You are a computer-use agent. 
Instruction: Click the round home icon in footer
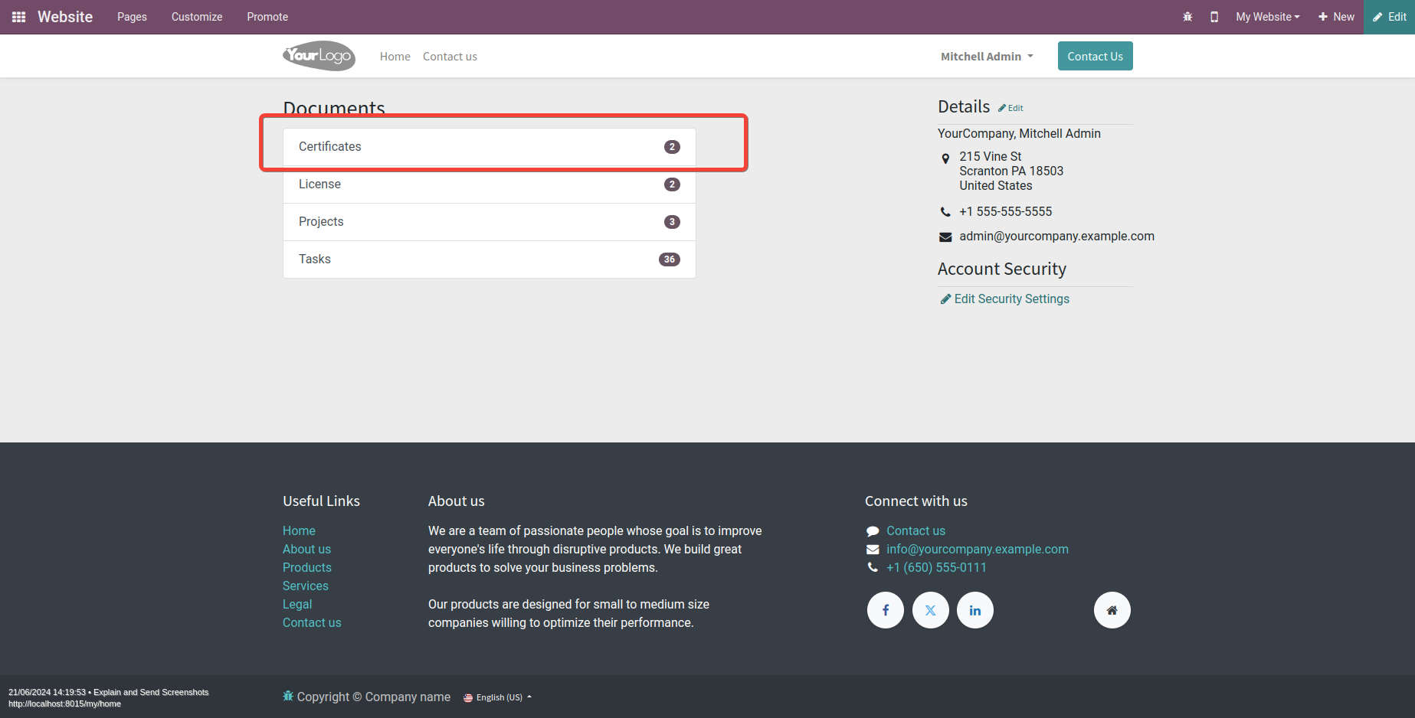pyautogui.click(x=1112, y=610)
